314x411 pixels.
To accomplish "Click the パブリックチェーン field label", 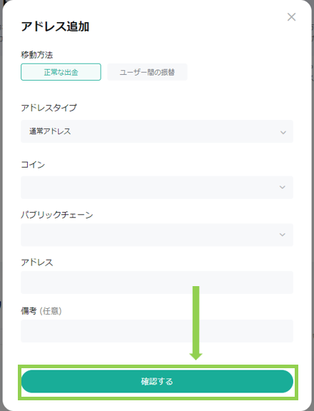I will 57,215.
